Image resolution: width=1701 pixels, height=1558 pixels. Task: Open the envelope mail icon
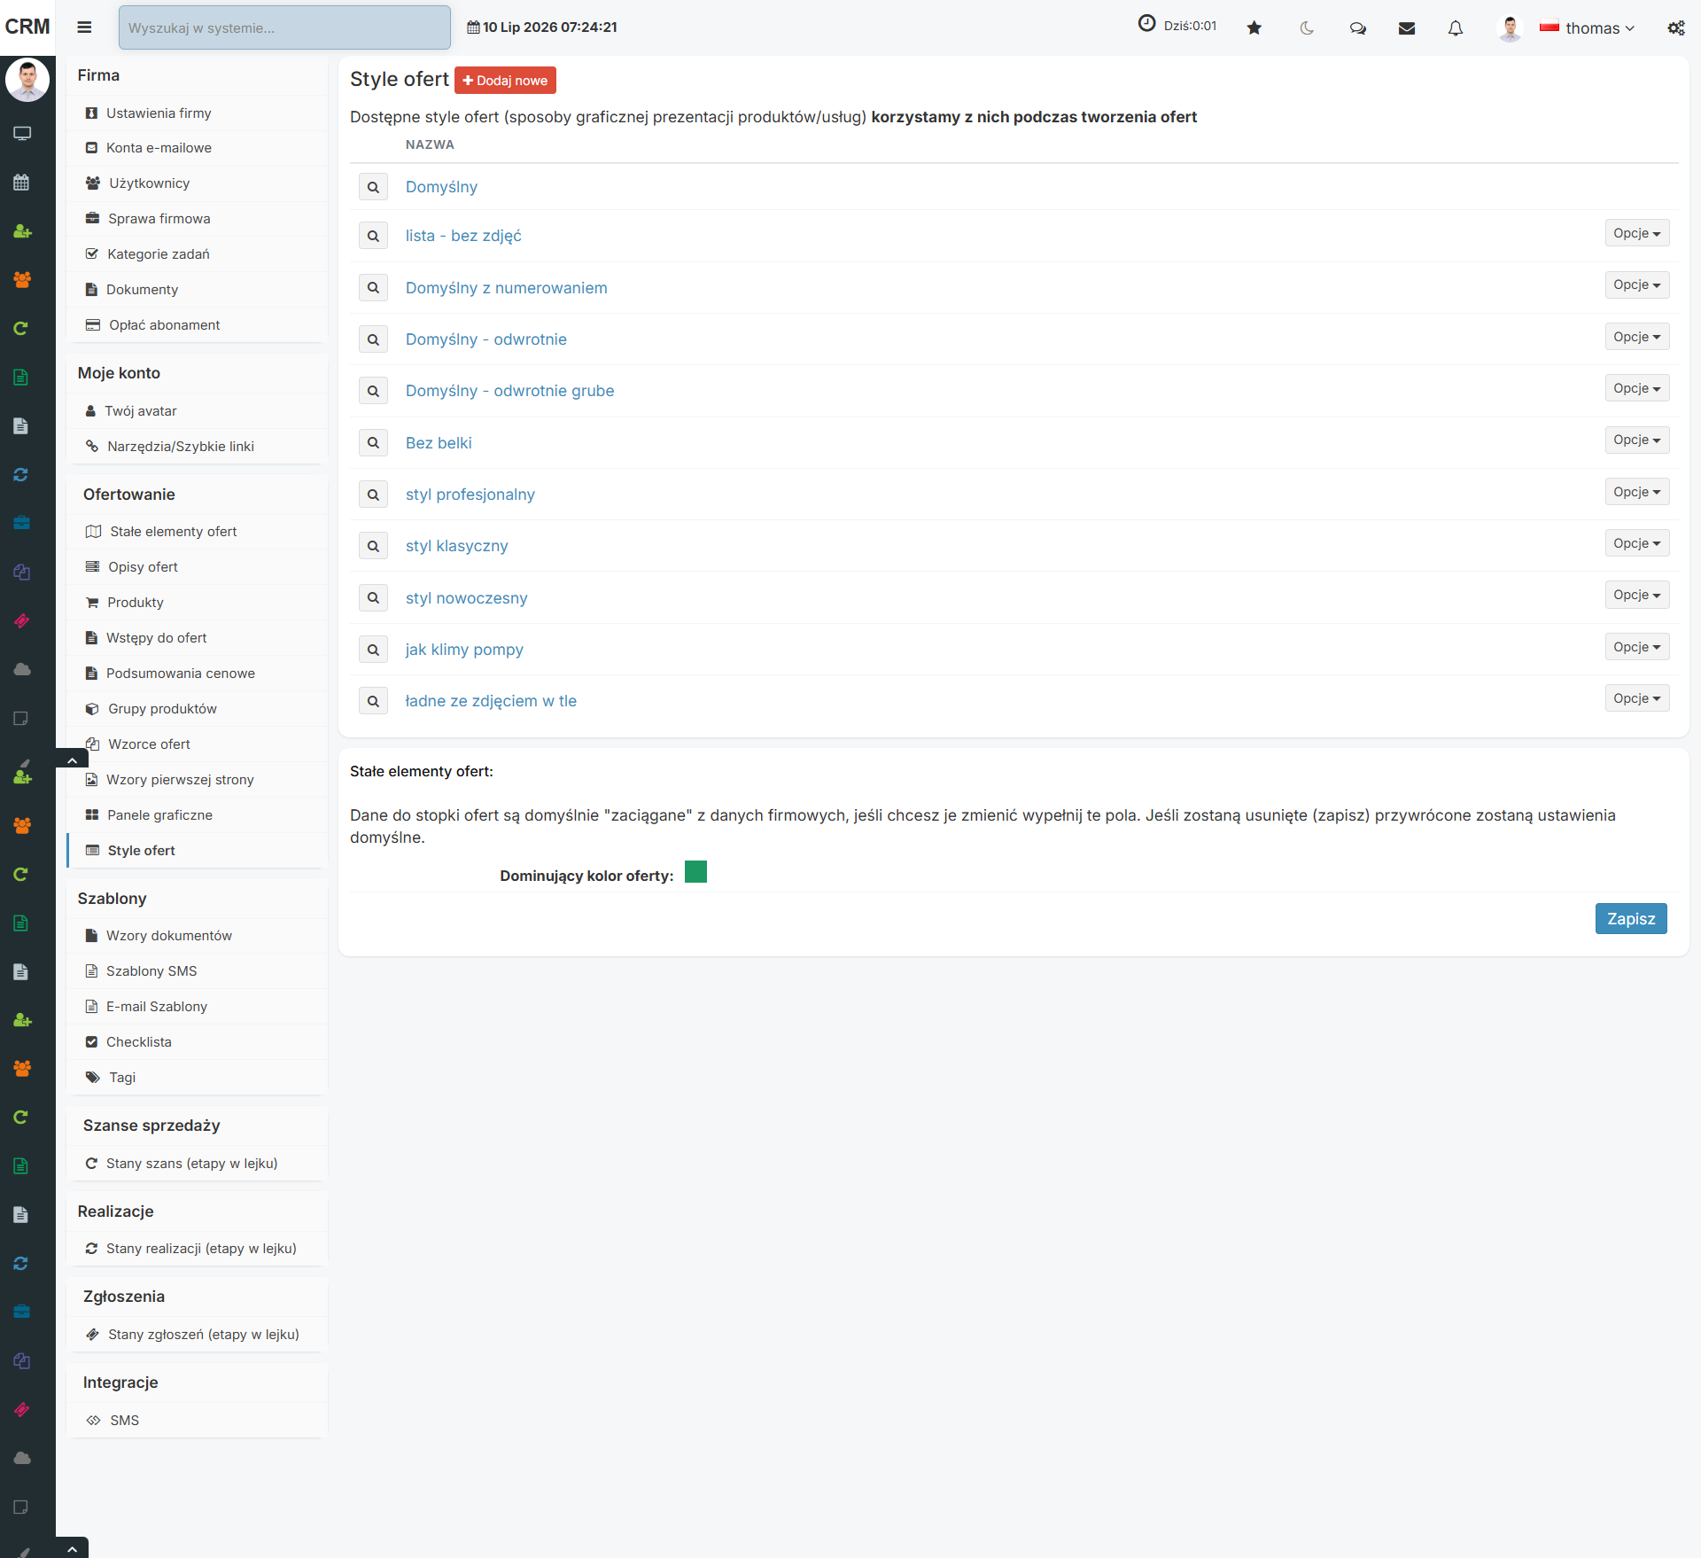1406,27
